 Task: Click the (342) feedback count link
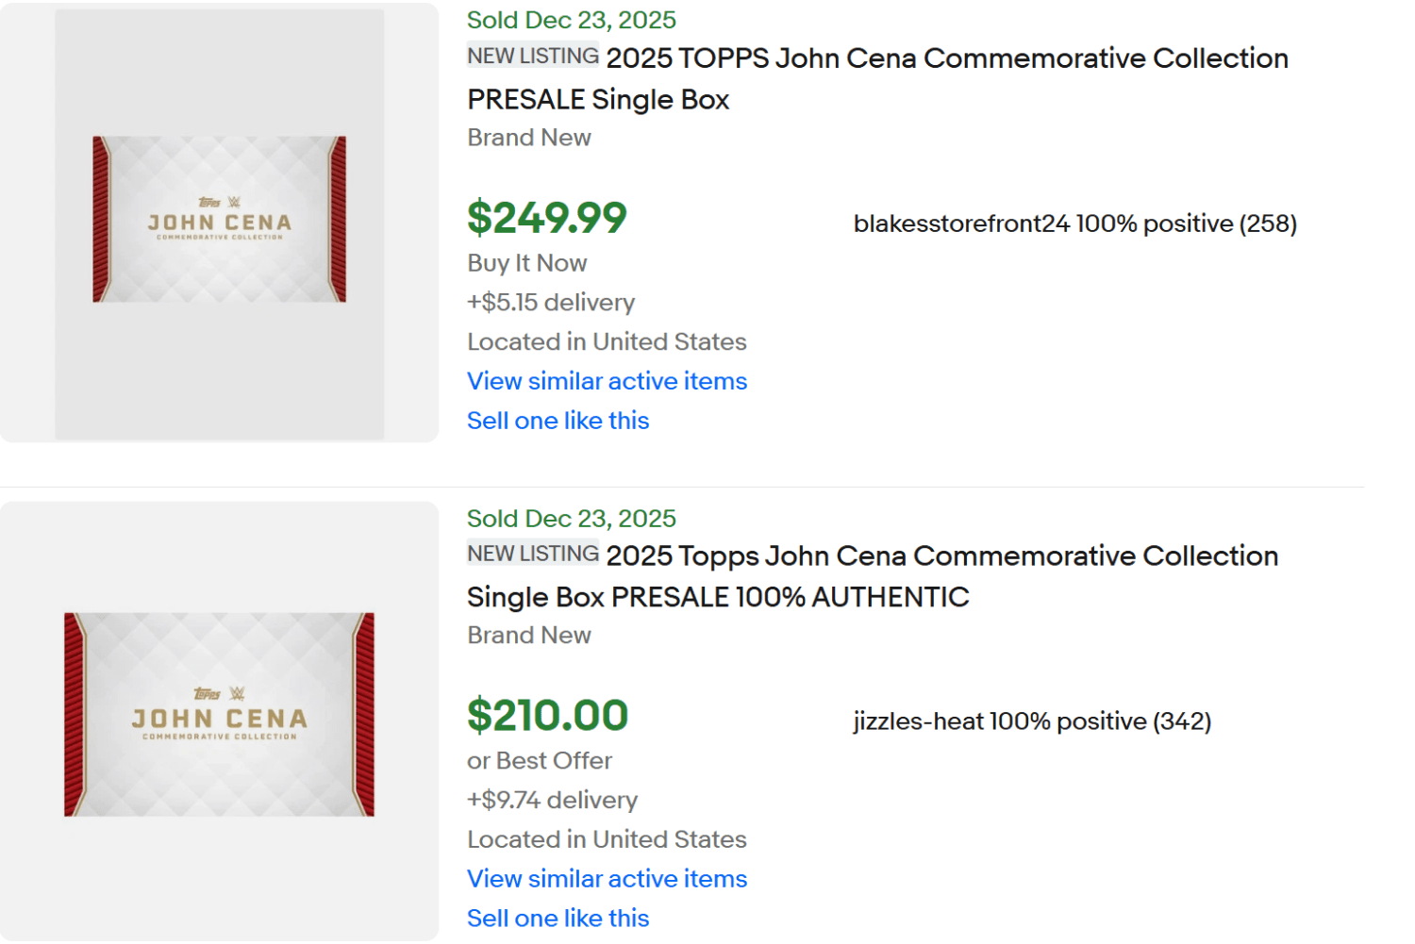click(1185, 721)
